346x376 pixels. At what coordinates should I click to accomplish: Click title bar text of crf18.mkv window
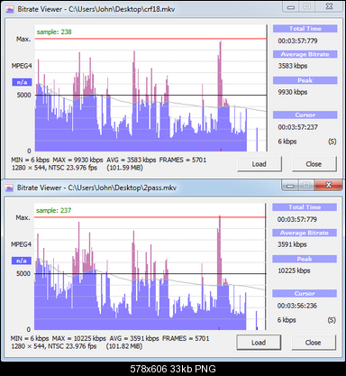[96, 9]
